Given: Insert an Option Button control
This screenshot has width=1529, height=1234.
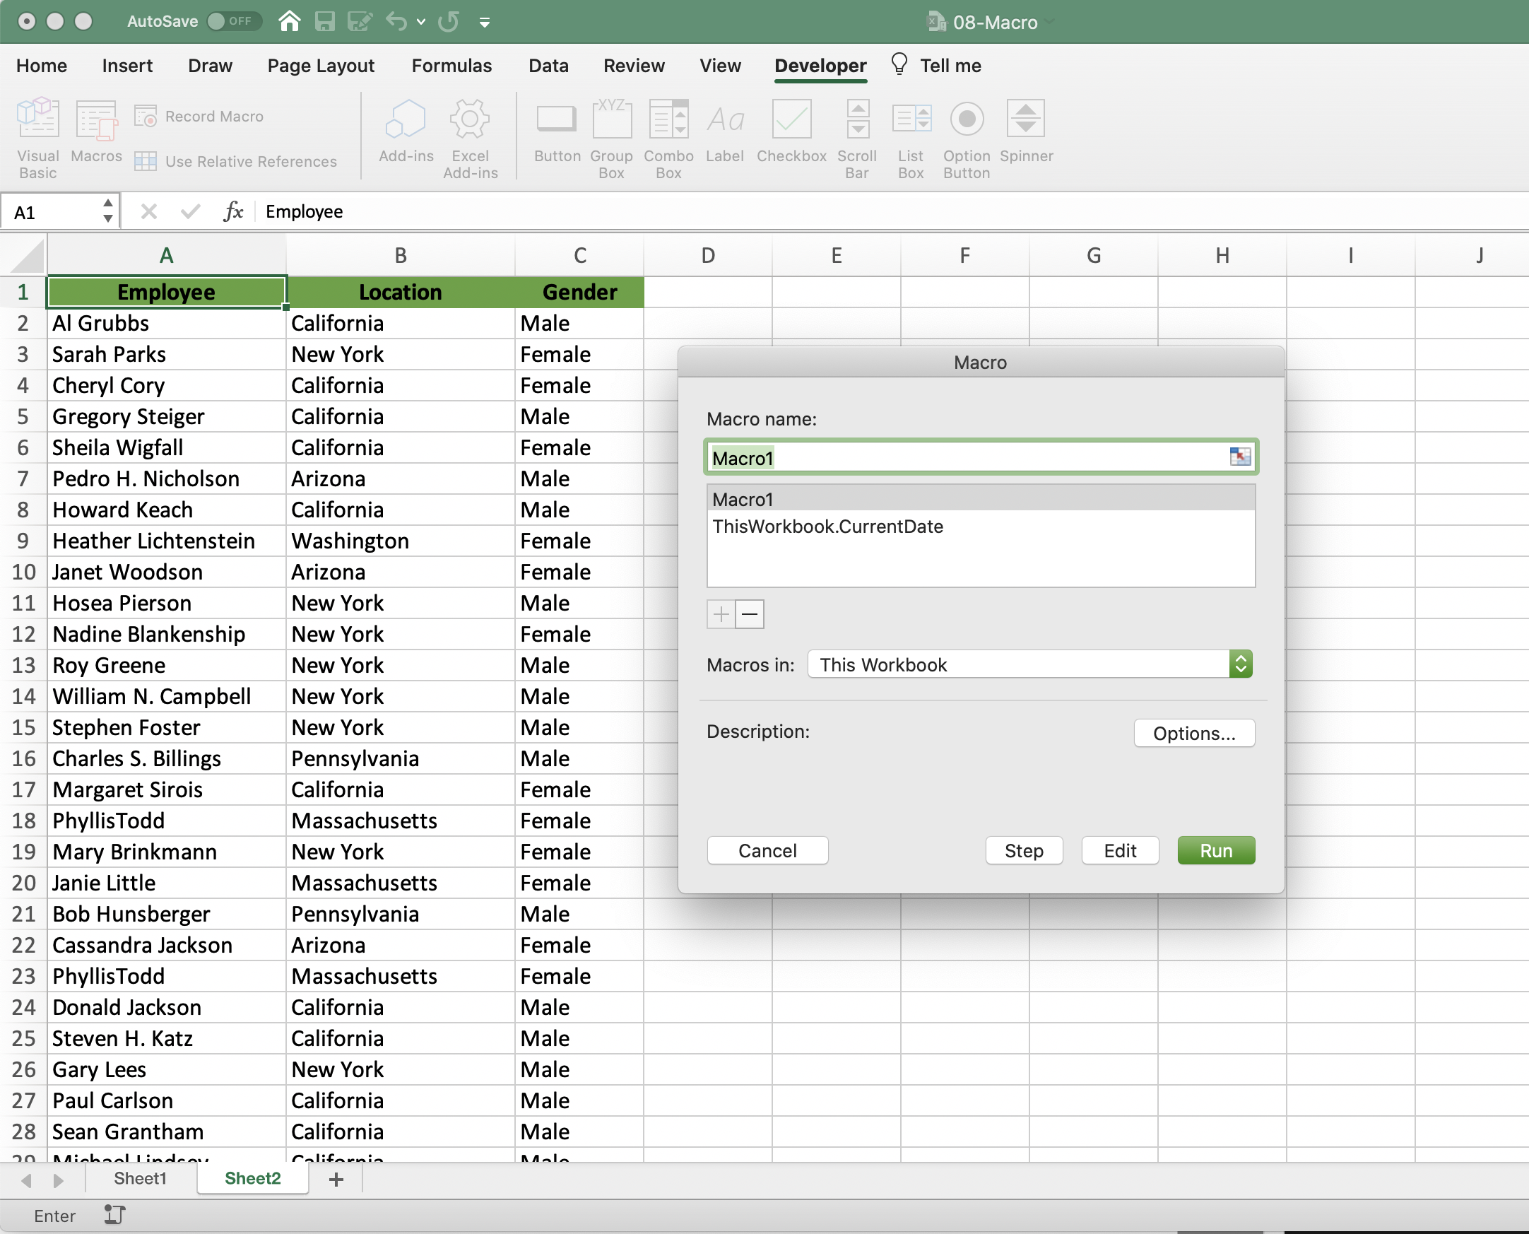Looking at the screenshot, I should pos(967,137).
